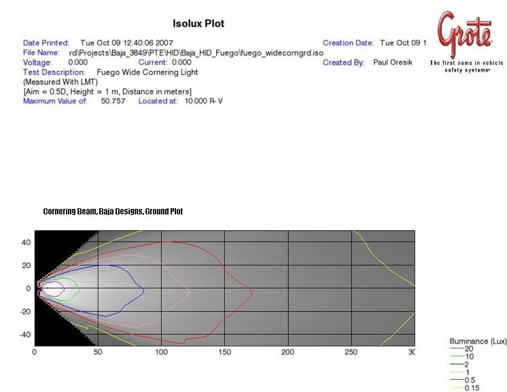Select the File Name label
The height and width of the screenshot is (392, 507).
pyautogui.click(x=41, y=52)
